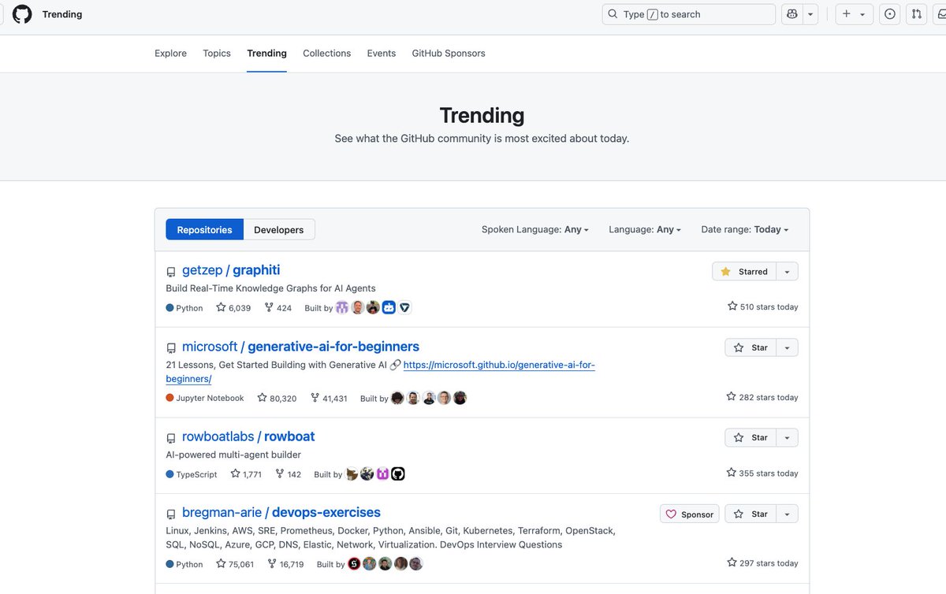Click the repo icon beside rowboatlabs / rowboat
The height and width of the screenshot is (594, 946).
[171, 438]
